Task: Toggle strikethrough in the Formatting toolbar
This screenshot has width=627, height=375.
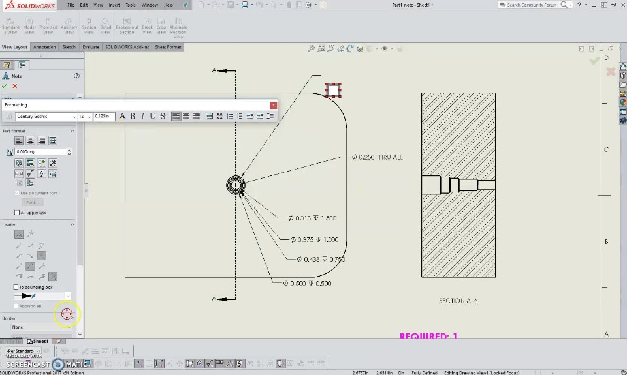Action: [163, 116]
